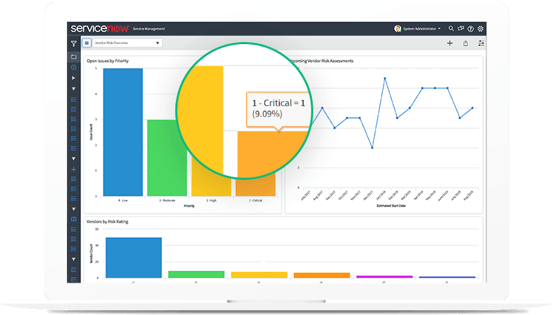Click the 2 - High axis label
Screen dimensions: 552x315
pyautogui.click(x=211, y=201)
